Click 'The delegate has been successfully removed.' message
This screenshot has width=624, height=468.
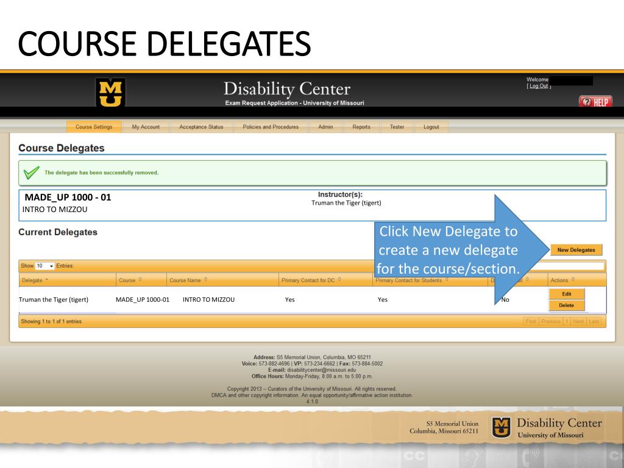[x=102, y=172]
